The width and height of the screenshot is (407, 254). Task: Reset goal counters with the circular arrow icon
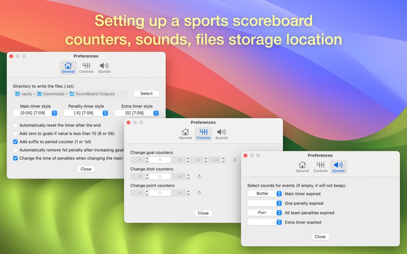click(x=235, y=160)
